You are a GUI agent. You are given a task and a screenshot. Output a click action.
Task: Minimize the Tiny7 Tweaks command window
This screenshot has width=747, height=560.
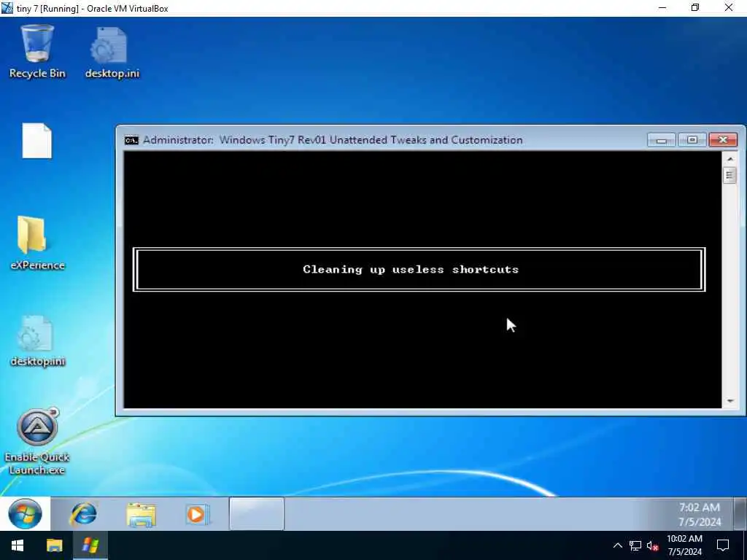pos(661,139)
